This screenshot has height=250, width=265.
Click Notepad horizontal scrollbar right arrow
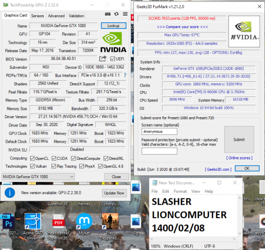[x=234, y=239]
